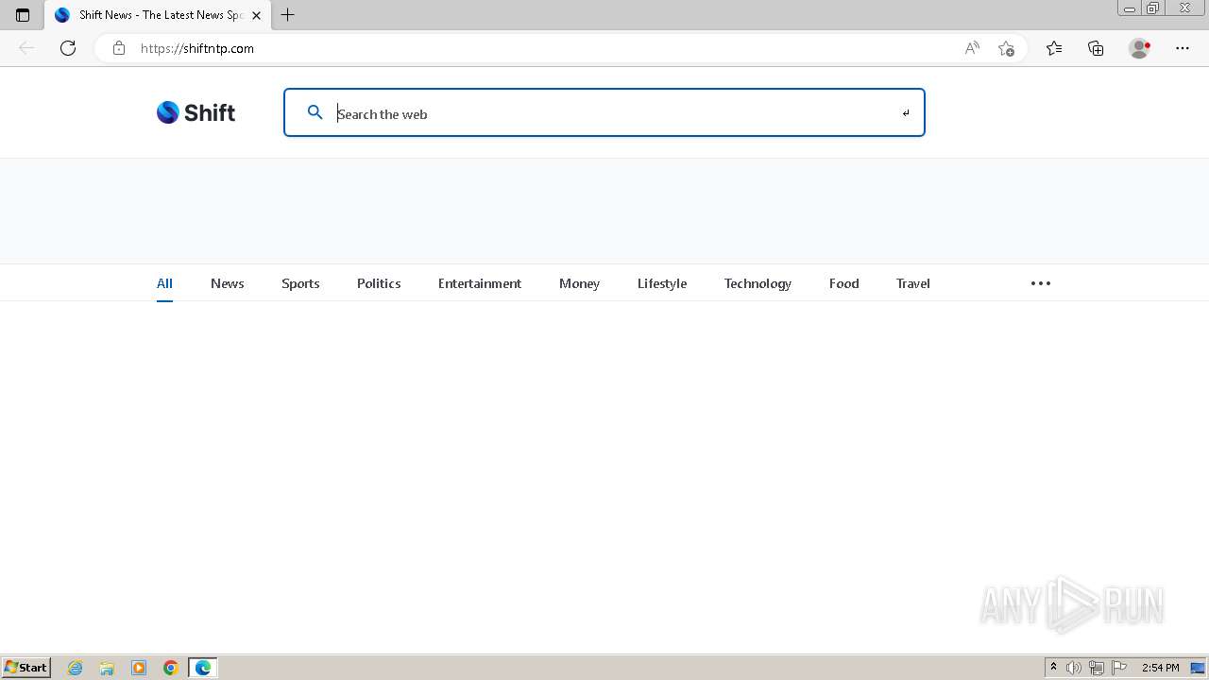Open Edge Settings and more menu

click(x=1183, y=48)
